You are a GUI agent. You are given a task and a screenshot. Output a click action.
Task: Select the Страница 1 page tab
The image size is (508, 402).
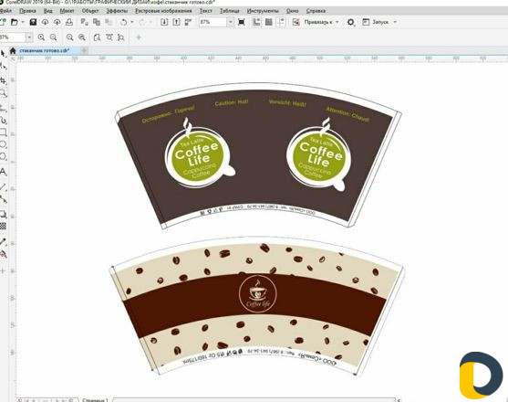click(95, 400)
